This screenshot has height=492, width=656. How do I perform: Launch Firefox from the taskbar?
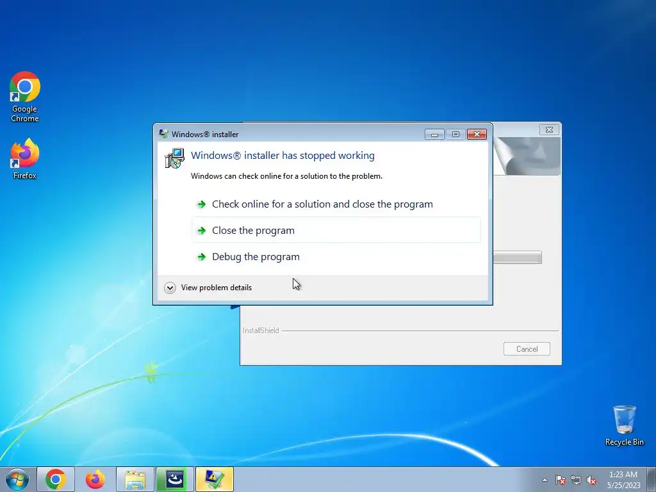coord(95,479)
